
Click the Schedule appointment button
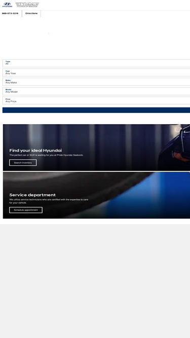26,210
